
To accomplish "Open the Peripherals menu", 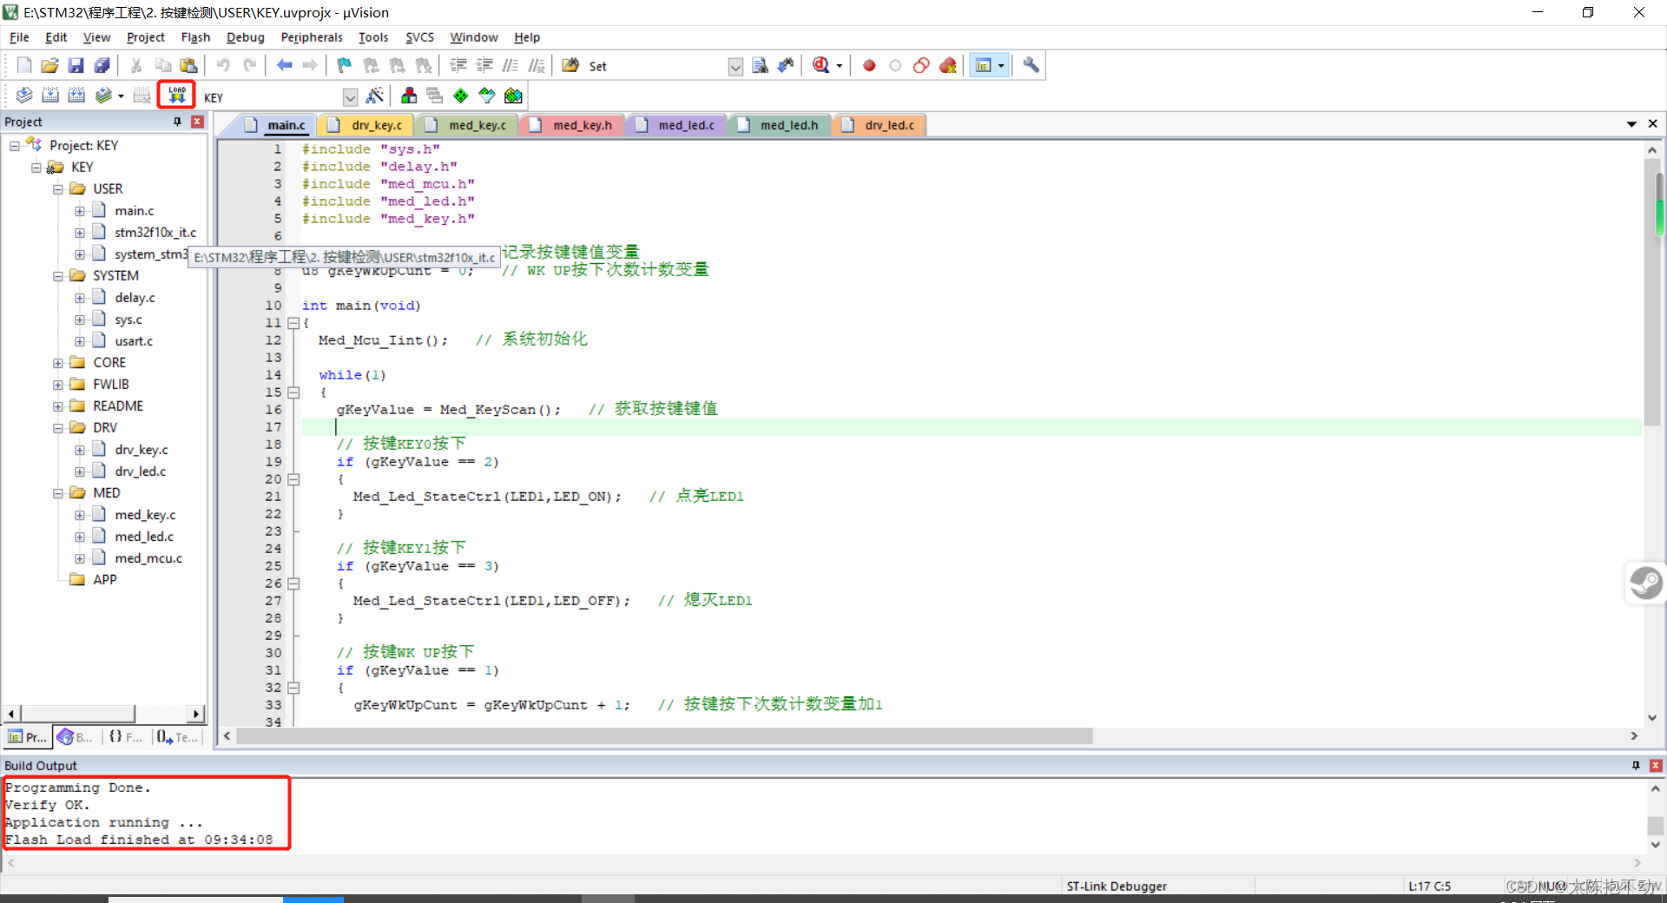I will pyautogui.click(x=312, y=37).
